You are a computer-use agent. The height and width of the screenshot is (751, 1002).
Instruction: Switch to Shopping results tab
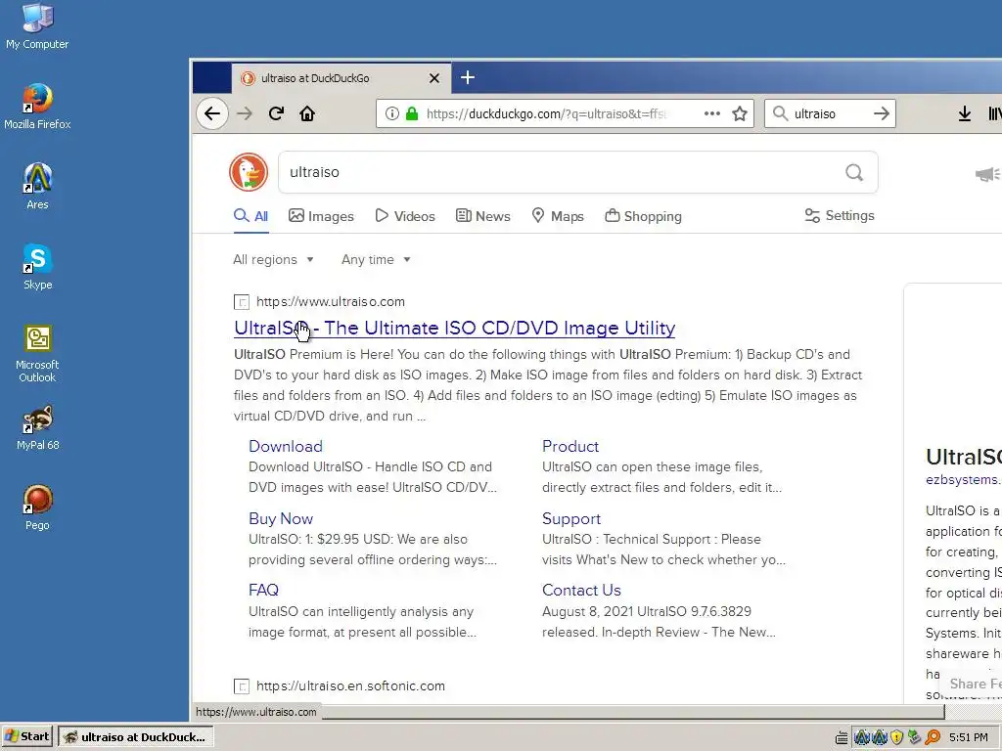click(x=644, y=216)
